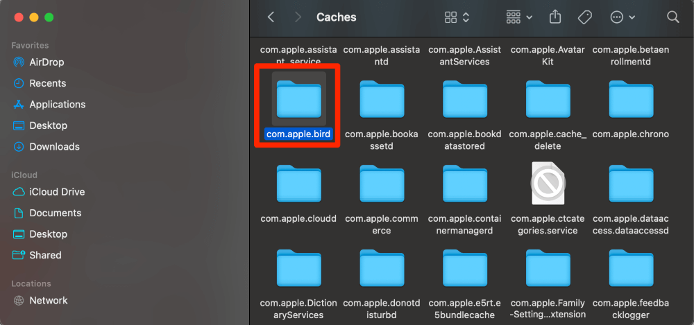Image resolution: width=694 pixels, height=325 pixels.
Task: Click the AirDrop sidebar icon
Action: point(19,62)
